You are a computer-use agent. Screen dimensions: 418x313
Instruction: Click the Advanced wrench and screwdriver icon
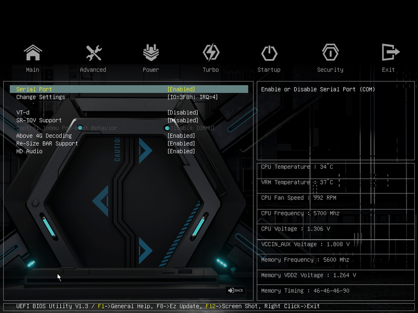click(94, 53)
